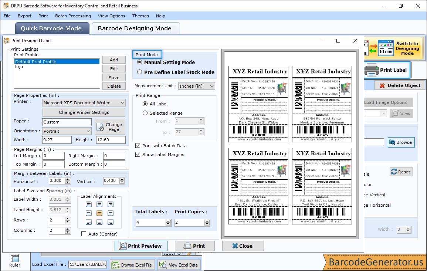Image resolution: width=427 pixels, height=271 pixels.
Task: Select Default Print Profile in the list
Action: 57,61
